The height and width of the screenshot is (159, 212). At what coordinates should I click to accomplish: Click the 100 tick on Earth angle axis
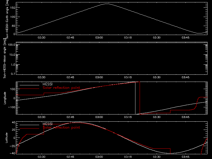click(x=12, y=17)
